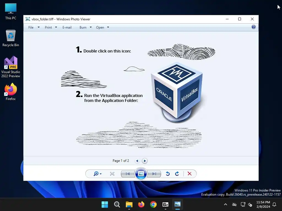This screenshot has height=211, width=282.
Task: Open the Print menu
Action: 48,27
